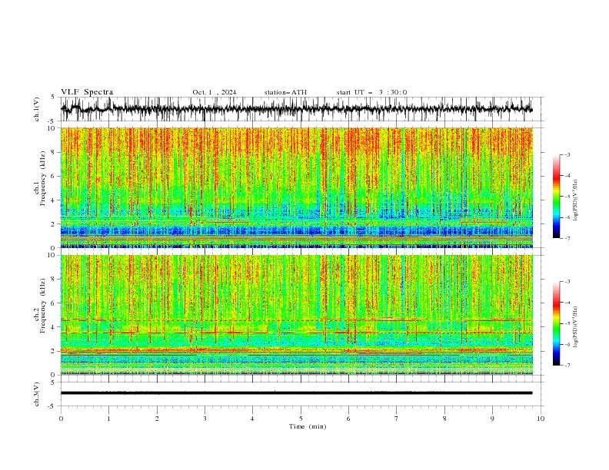Click the "ch.2 Frequency (kHz)" axis label
The height and width of the screenshot is (470, 609).
(x=40, y=306)
